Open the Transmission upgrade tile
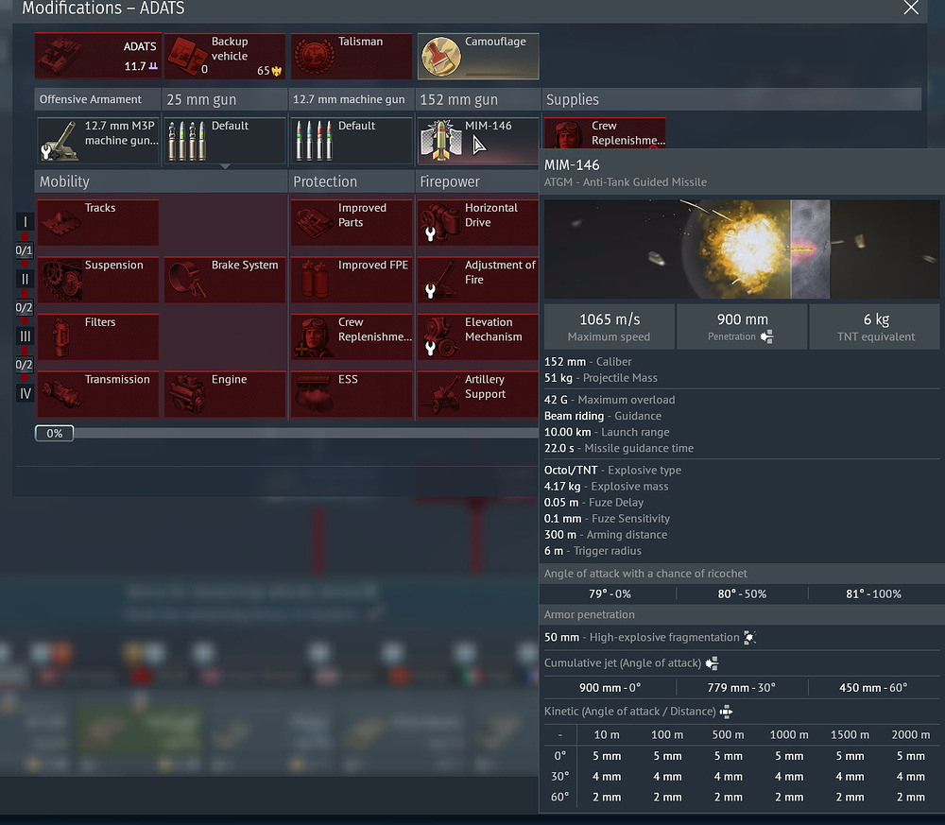Viewport: 945px width, 825px height. click(97, 394)
